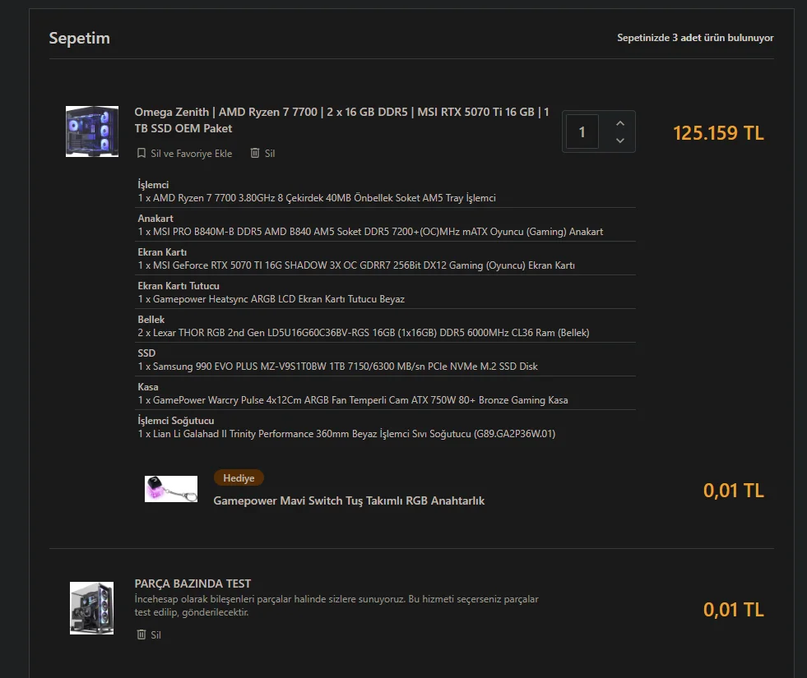Click Sepetinizde 3 adet ürün bulunuyor text
807x678 pixels.
click(x=695, y=38)
